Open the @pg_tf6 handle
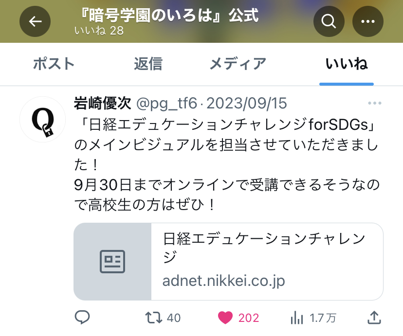The height and width of the screenshot is (336, 403). [166, 104]
